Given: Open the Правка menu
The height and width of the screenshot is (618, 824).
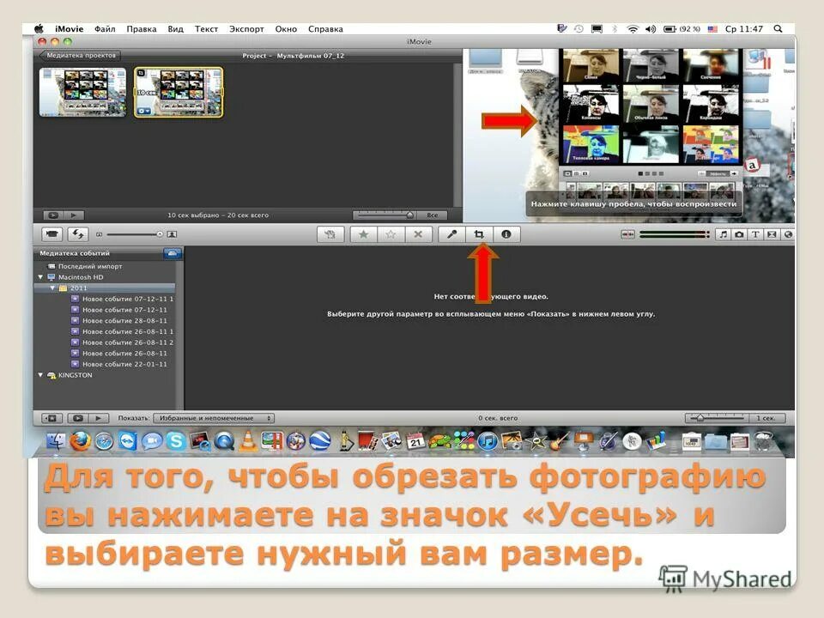Looking at the screenshot, I should [142, 29].
